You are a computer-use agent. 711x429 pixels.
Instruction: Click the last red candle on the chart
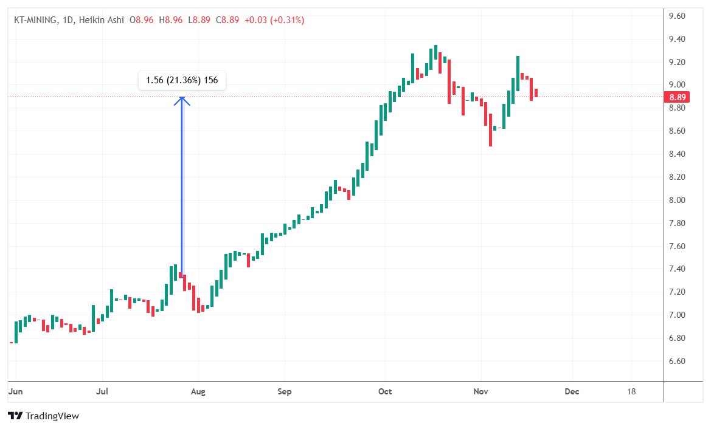point(536,93)
